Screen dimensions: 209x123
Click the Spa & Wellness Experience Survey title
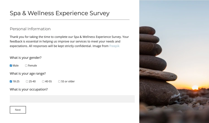(60, 13)
